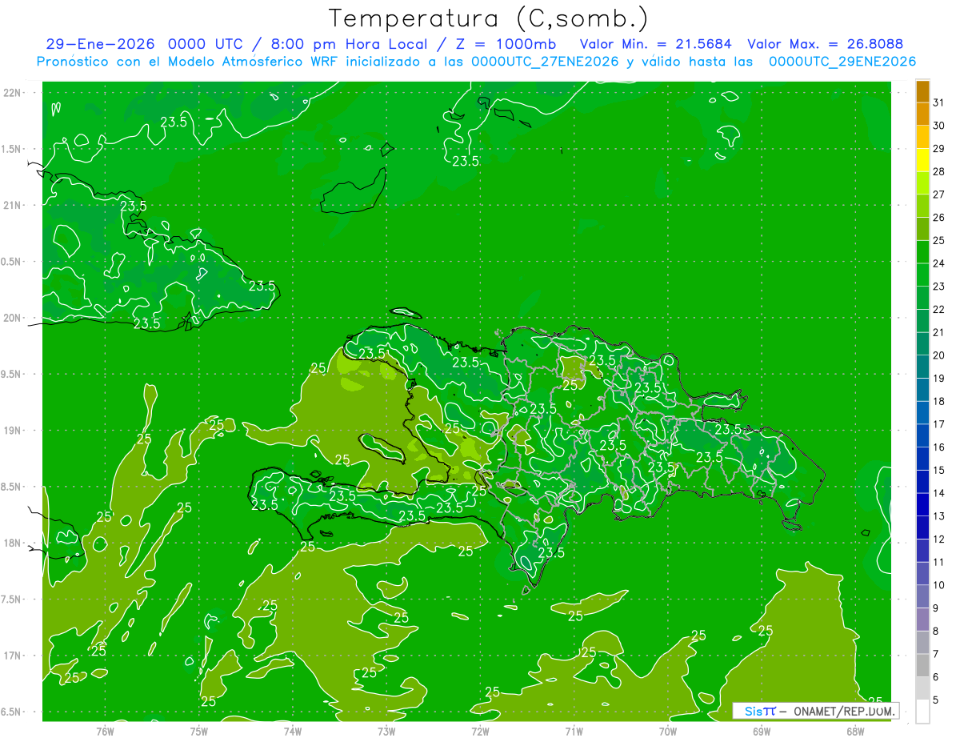The height and width of the screenshot is (742, 960).
Task: Select legend value 26
Action: click(938, 218)
